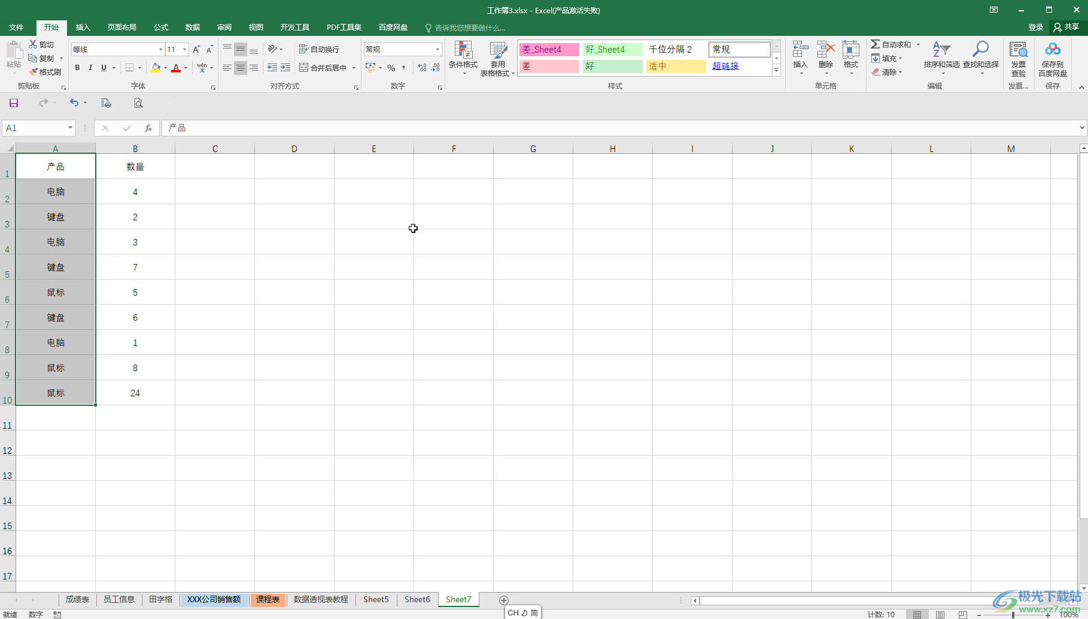Open the font size dropdown
The width and height of the screenshot is (1088, 619).
(x=185, y=49)
